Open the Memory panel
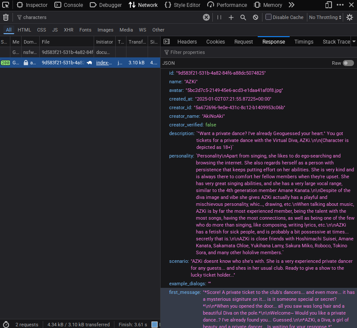Viewport: 357px width, 328px height. click(268, 5)
